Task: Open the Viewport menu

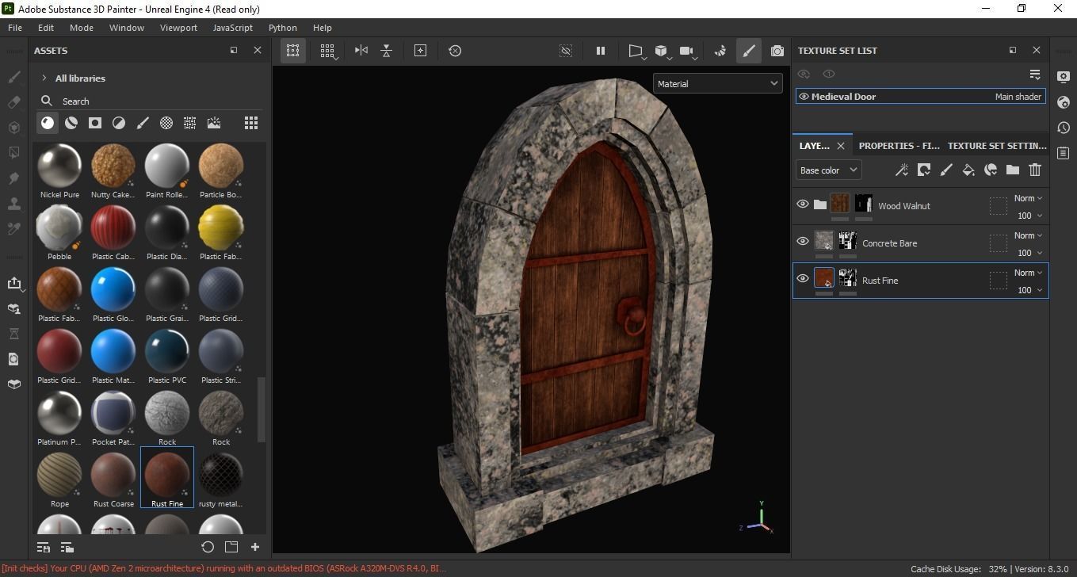Action: [178, 27]
